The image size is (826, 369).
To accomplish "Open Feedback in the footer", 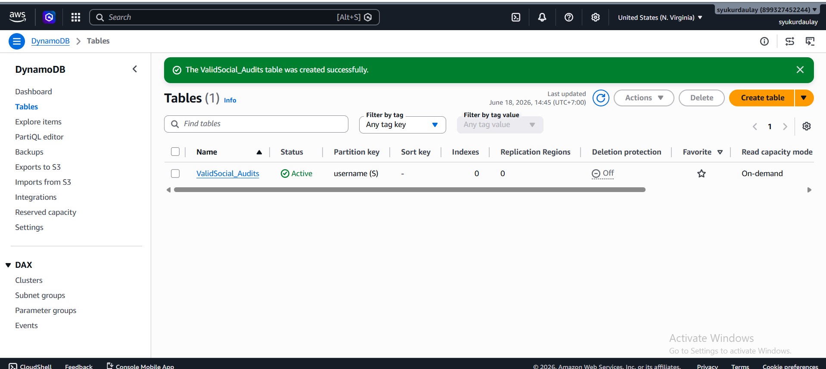I will (x=79, y=366).
